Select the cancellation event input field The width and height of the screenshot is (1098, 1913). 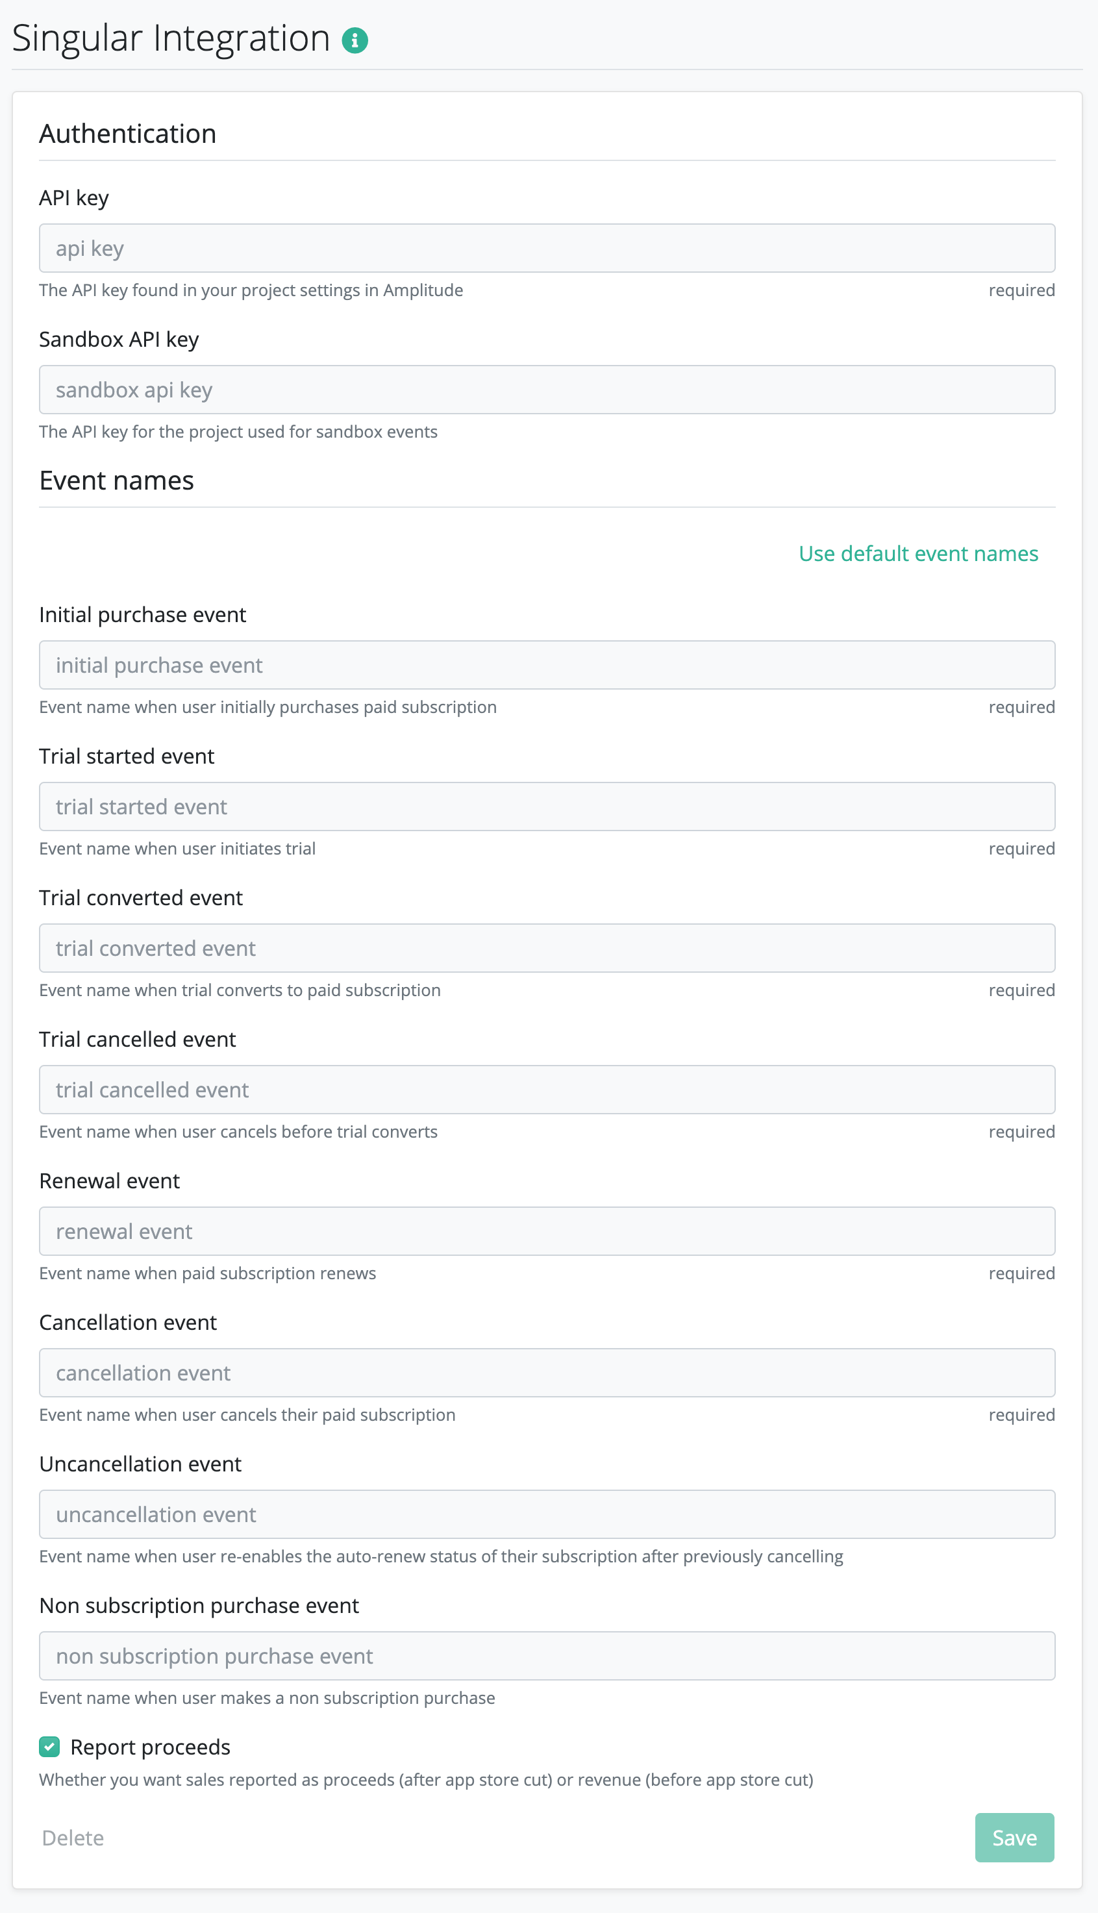click(x=547, y=1372)
